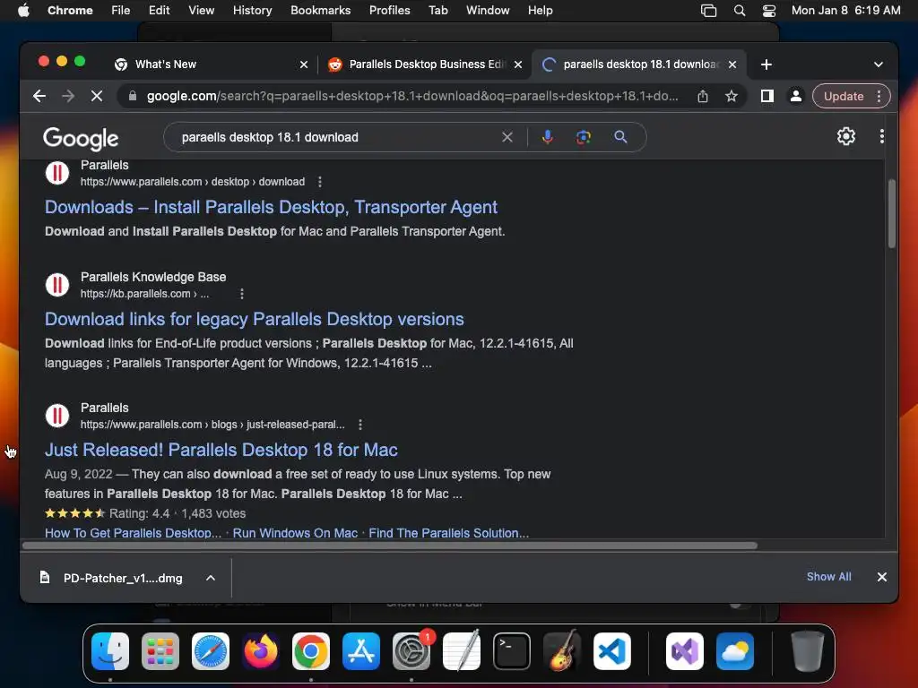Viewport: 918px width, 688px height.
Task: Open Visual Studio Code from the Dock
Action: 611,651
